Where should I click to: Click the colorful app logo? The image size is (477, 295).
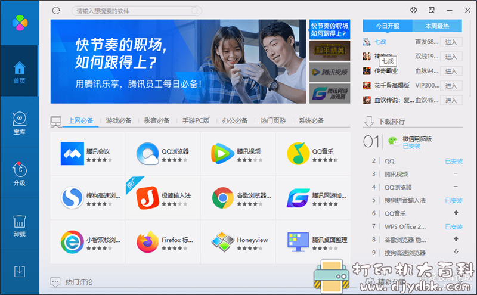(x=20, y=23)
